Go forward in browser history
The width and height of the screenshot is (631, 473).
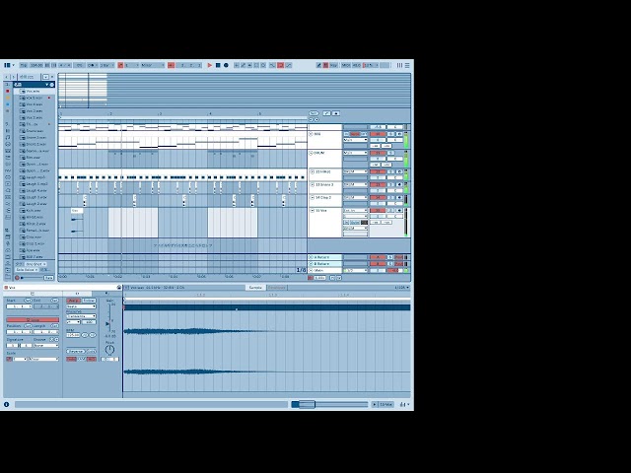coord(13,77)
